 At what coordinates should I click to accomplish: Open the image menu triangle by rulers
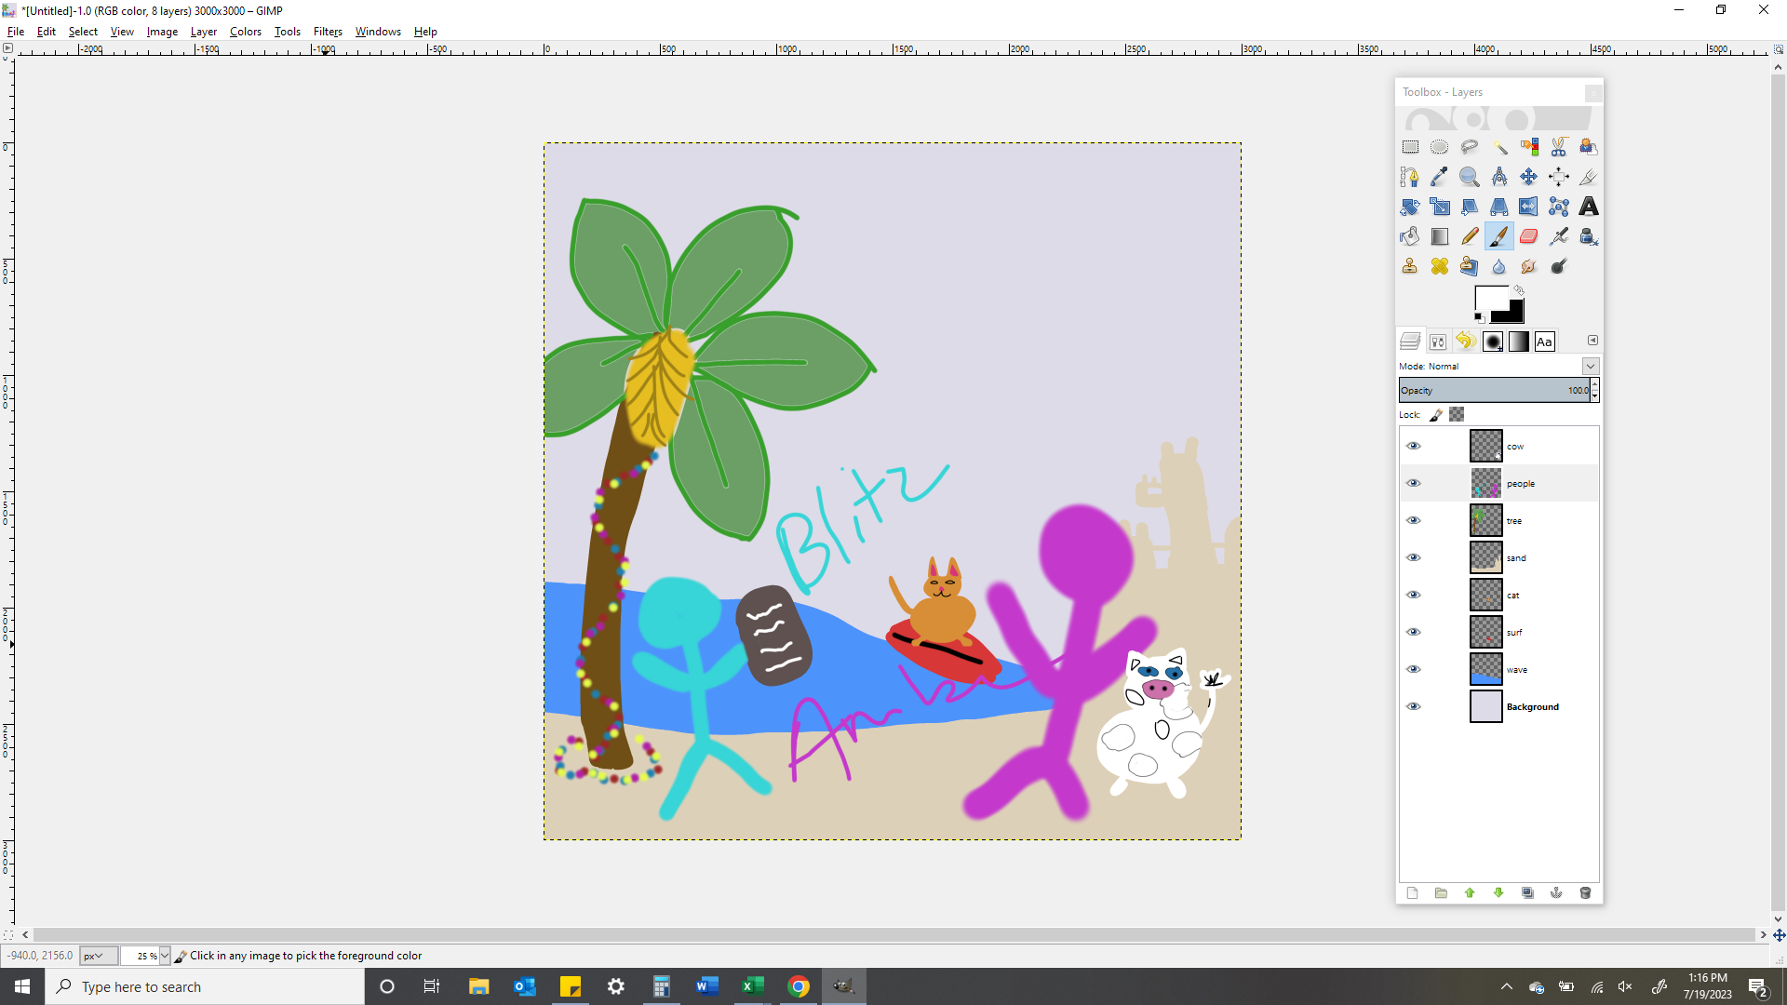(7, 48)
